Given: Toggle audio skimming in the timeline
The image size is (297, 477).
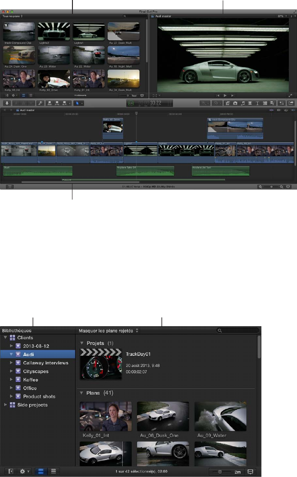Looking at the screenshot, I should click(x=279, y=110).
